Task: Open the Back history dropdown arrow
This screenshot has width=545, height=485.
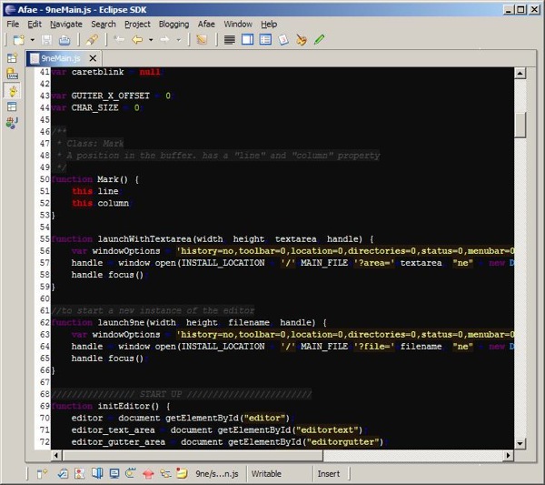Action: 151,40
